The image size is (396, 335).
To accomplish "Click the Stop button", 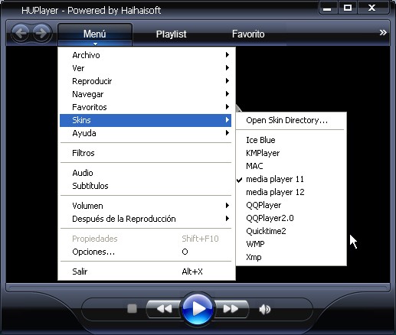I will (x=132, y=309).
